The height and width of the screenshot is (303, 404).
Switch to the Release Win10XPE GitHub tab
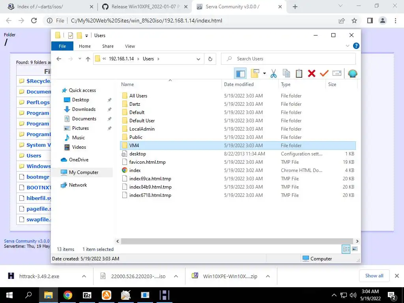point(144,7)
